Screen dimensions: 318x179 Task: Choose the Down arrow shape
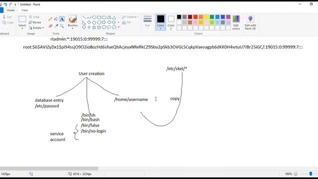[84, 27]
